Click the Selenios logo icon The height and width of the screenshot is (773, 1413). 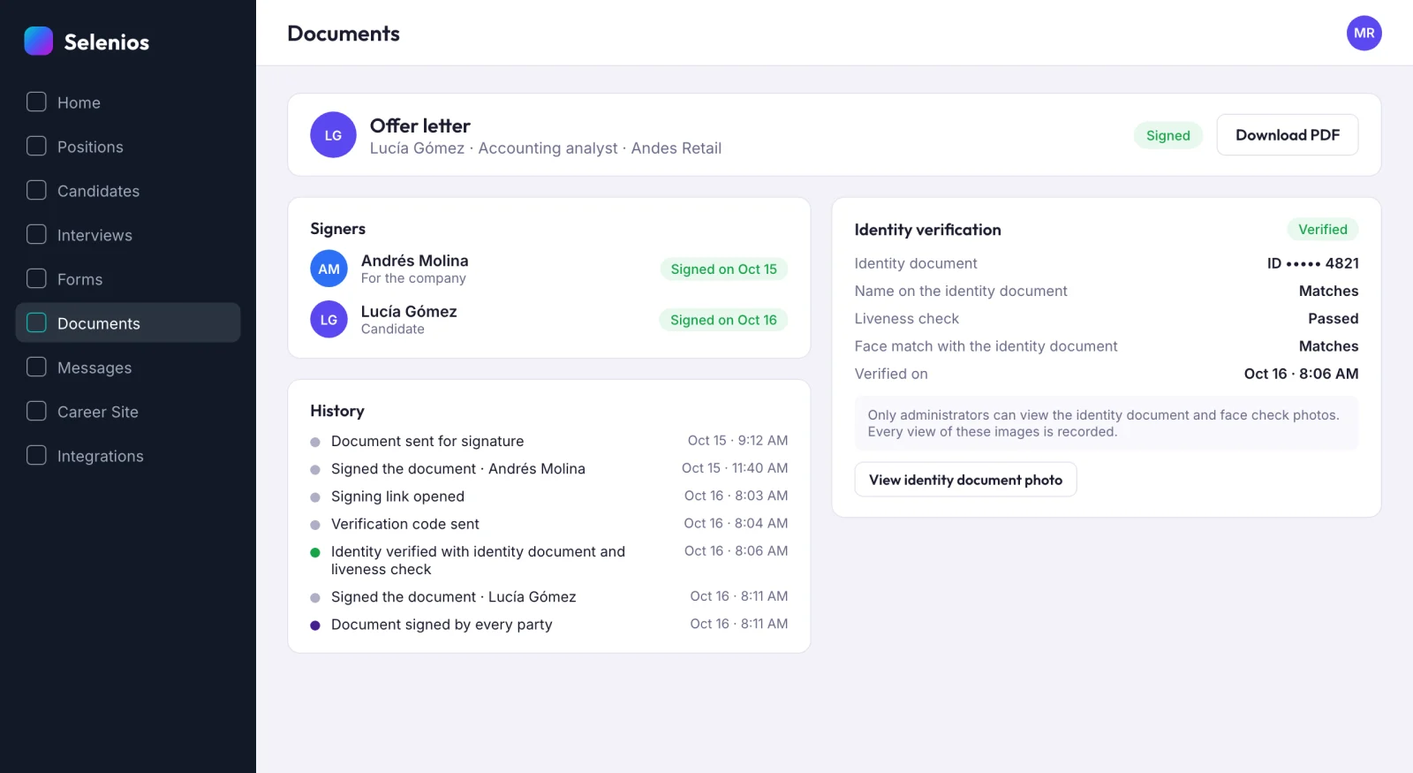coord(39,41)
